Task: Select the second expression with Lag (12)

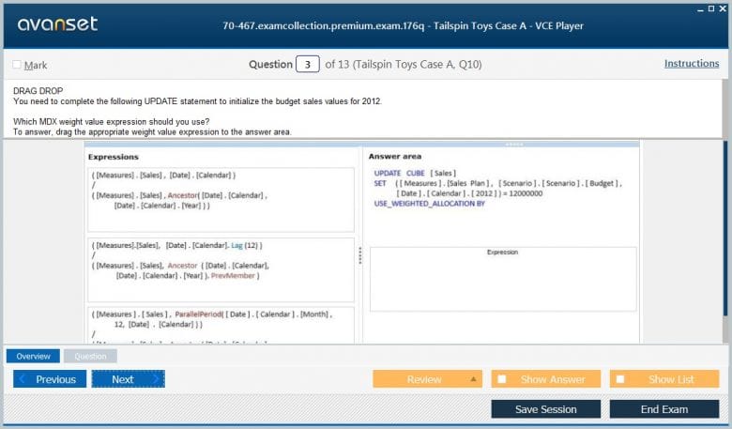Action: pos(221,269)
